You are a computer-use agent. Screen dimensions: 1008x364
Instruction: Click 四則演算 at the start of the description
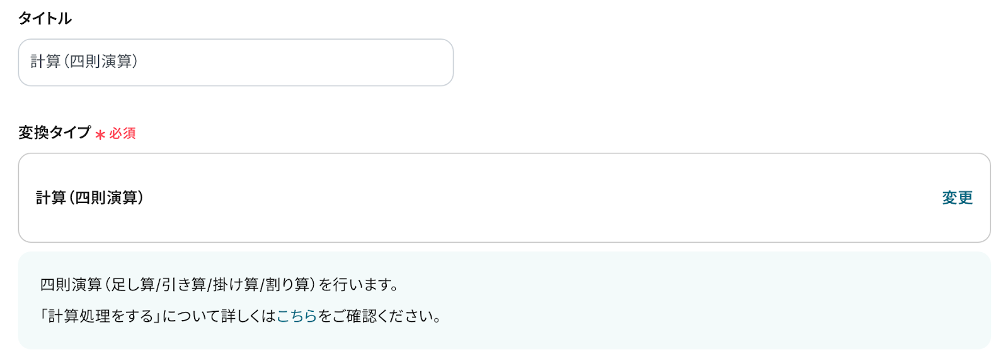(71, 284)
